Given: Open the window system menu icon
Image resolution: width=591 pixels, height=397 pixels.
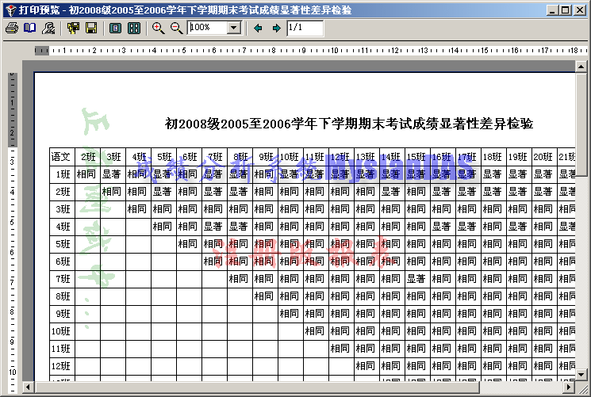Looking at the screenshot, I should click(x=9, y=10).
